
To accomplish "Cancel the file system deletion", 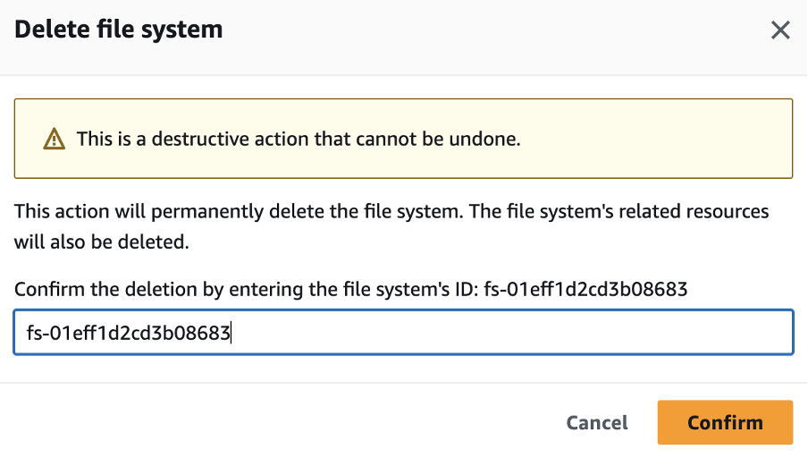I will point(597,422).
